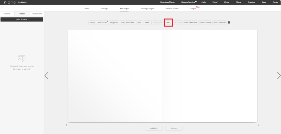The image size is (281, 134).
Task: Toggle Show Bleed Lines
Action: tap(190, 23)
